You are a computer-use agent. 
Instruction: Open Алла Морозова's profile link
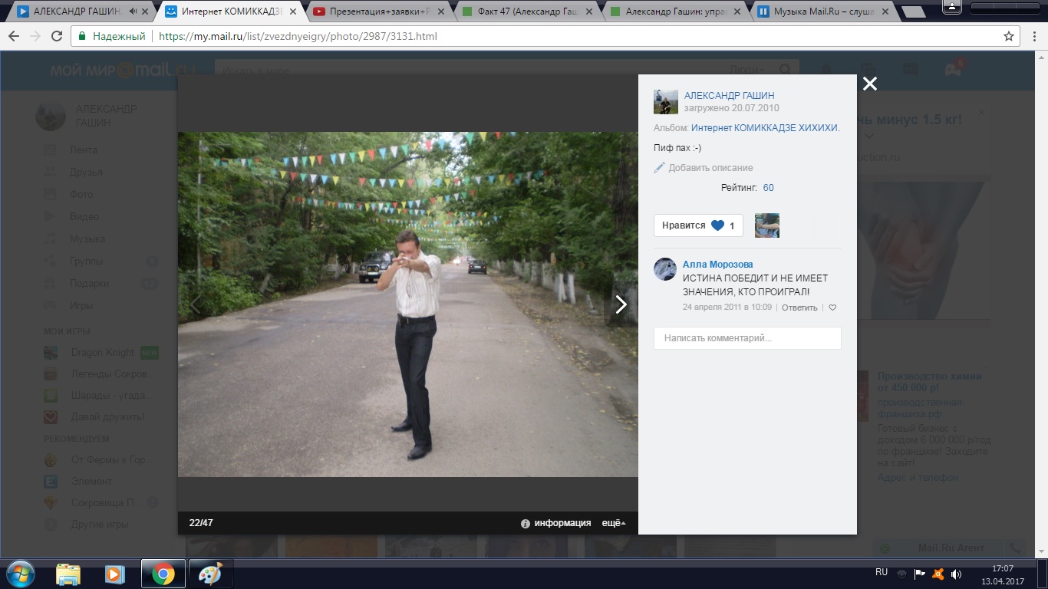click(718, 264)
